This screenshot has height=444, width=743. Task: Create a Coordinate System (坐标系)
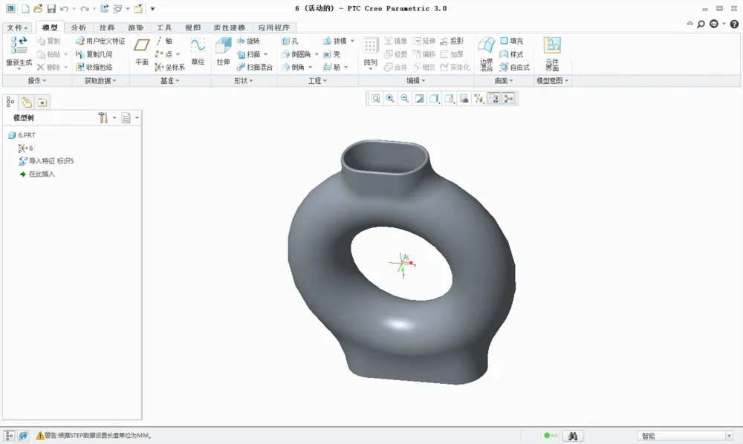[x=169, y=68]
